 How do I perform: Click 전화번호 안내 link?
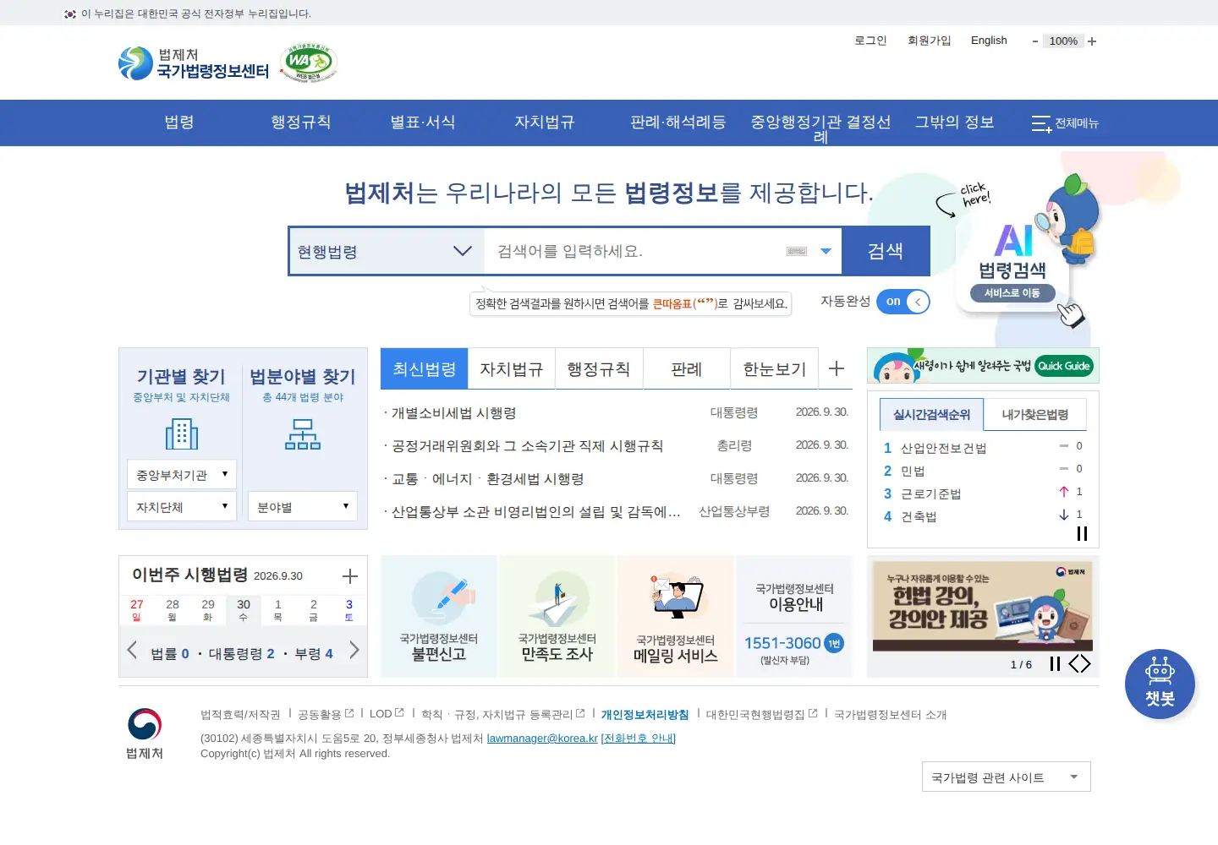pos(639,739)
